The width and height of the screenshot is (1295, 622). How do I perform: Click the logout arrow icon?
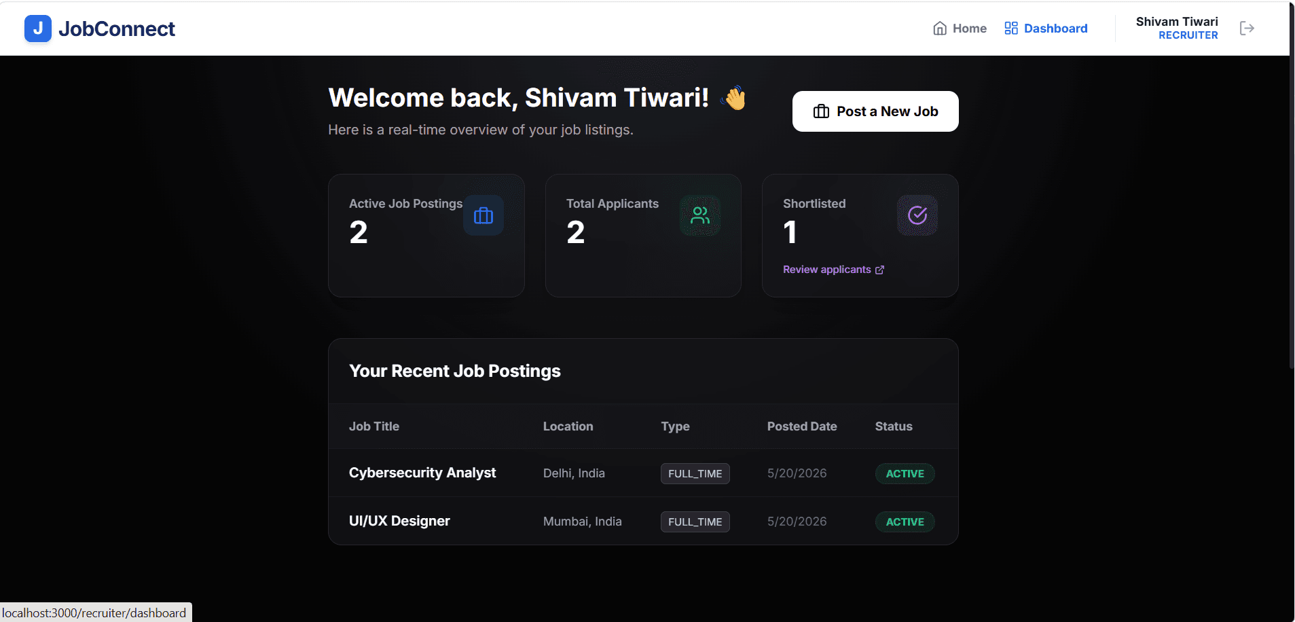click(x=1247, y=28)
